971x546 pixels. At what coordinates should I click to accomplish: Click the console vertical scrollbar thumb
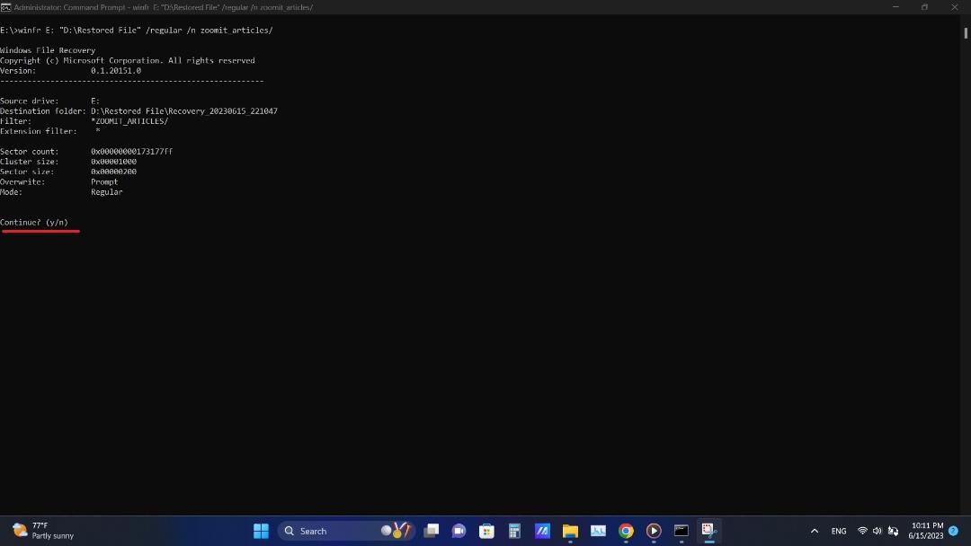(966, 32)
